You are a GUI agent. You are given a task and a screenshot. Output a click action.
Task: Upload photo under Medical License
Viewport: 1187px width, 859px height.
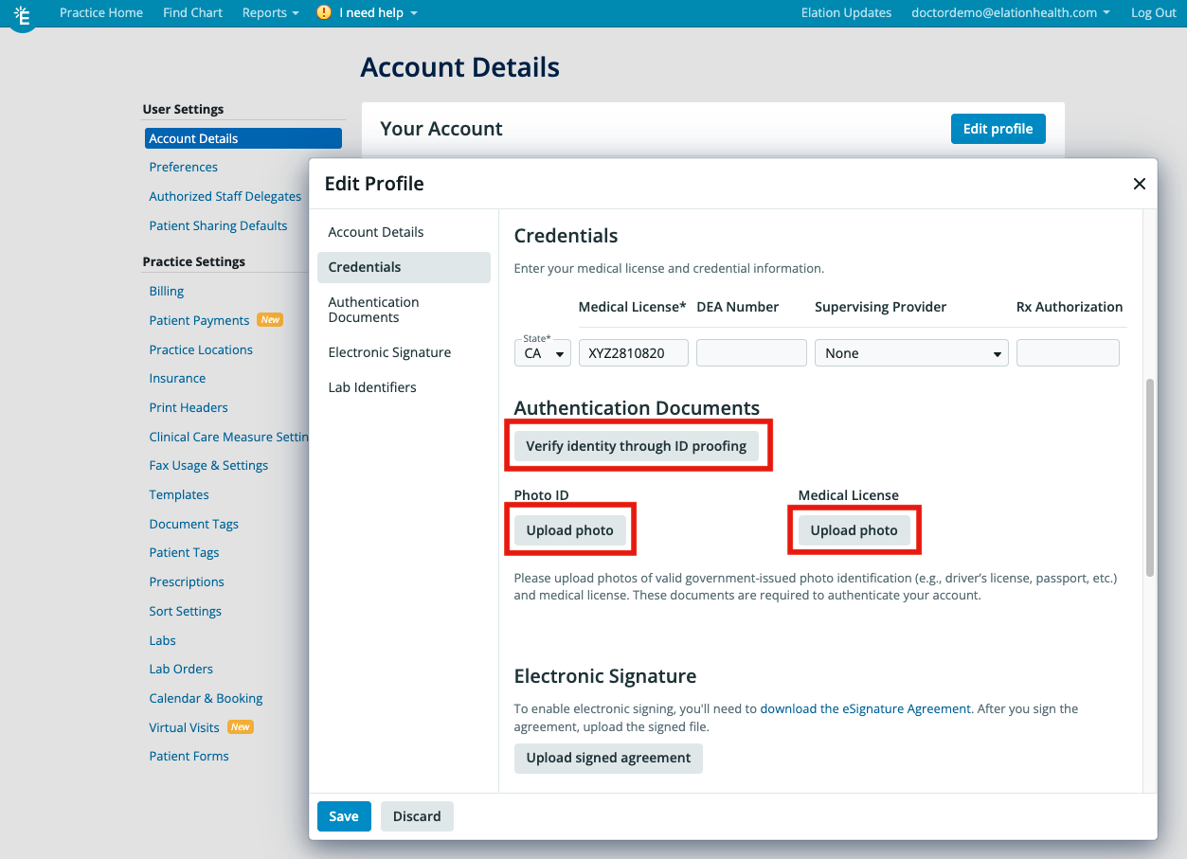tap(852, 529)
